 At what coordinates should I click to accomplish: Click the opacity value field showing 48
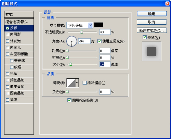point(105,32)
